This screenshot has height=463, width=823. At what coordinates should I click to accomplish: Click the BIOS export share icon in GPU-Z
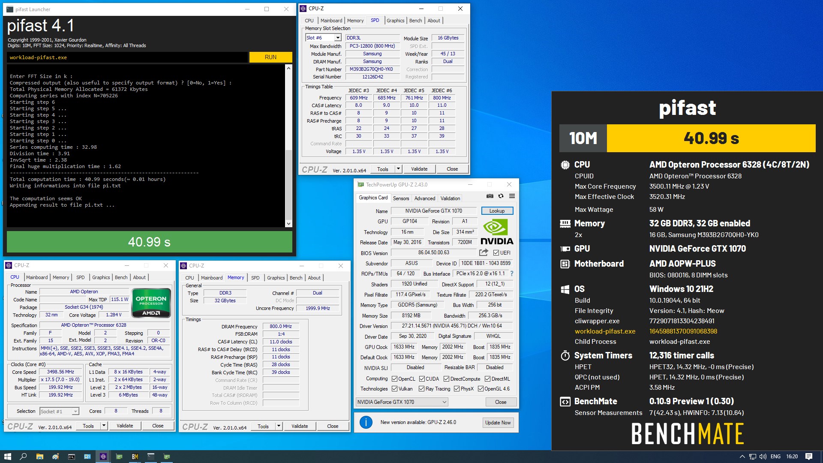[484, 253]
